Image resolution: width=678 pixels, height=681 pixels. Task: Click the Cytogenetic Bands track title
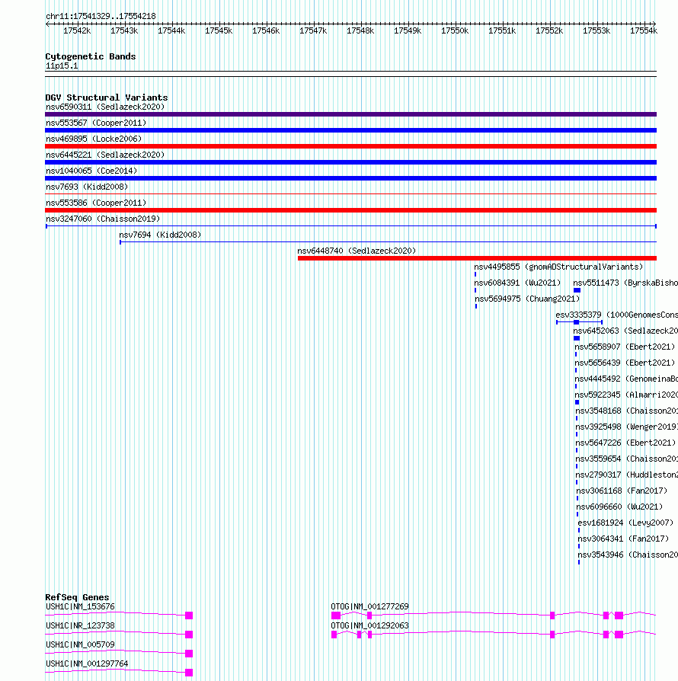pos(91,56)
